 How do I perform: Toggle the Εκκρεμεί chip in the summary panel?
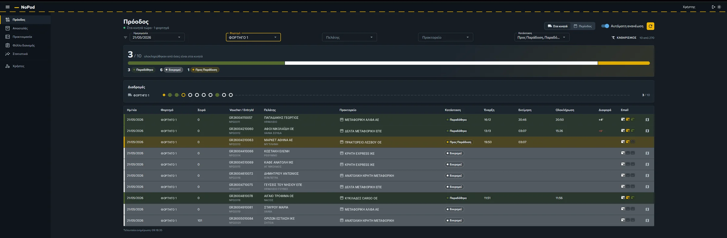click(x=173, y=70)
